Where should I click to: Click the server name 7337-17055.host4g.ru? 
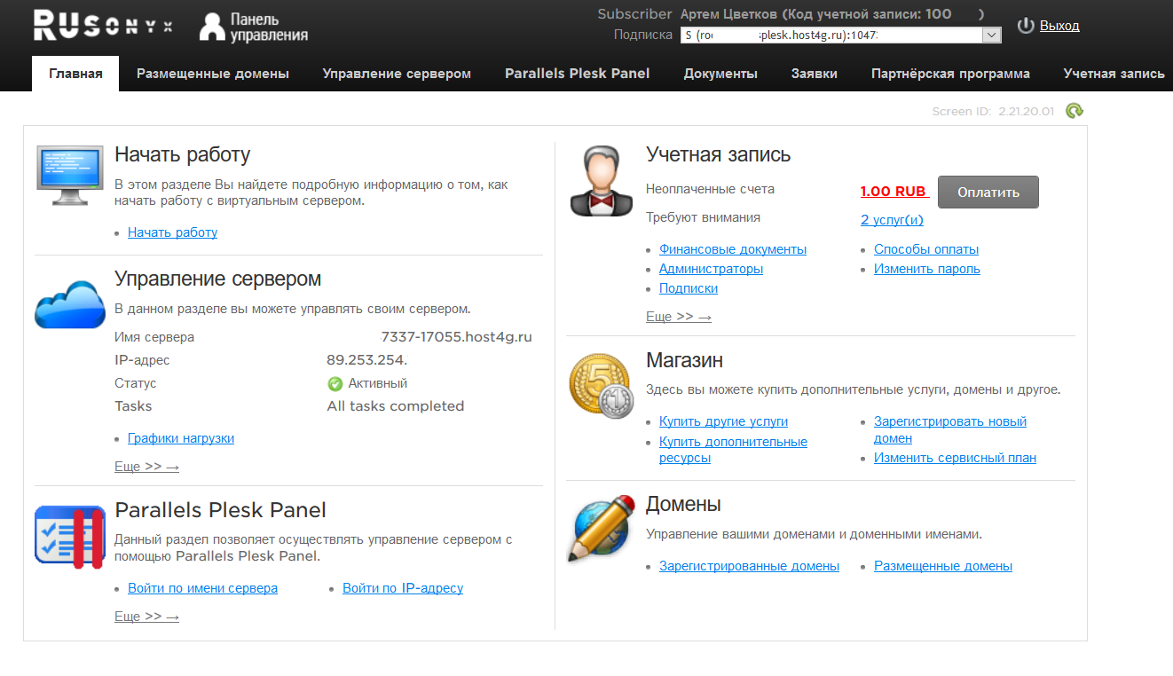click(x=457, y=337)
